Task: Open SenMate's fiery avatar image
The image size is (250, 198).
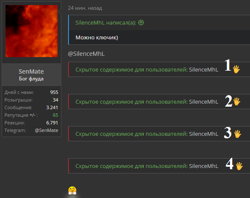Action: 31,31
